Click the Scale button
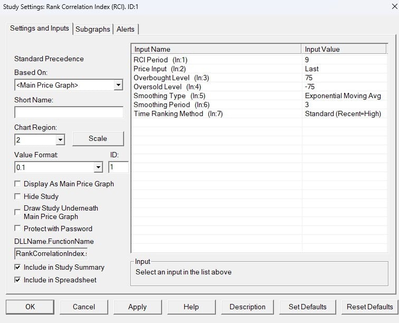399x323 pixels. pyautogui.click(x=98, y=138)
